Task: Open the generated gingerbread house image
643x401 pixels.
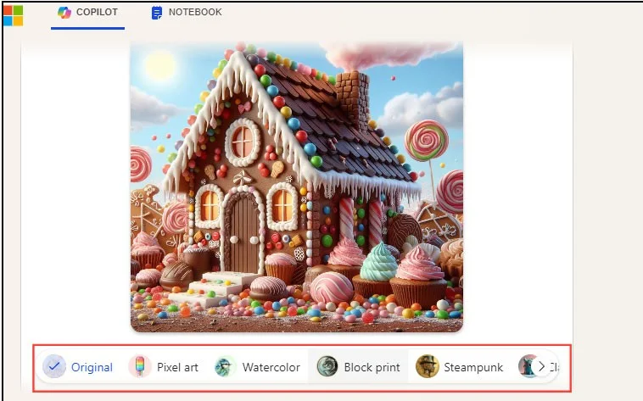Action: click(x=297, y=187)
